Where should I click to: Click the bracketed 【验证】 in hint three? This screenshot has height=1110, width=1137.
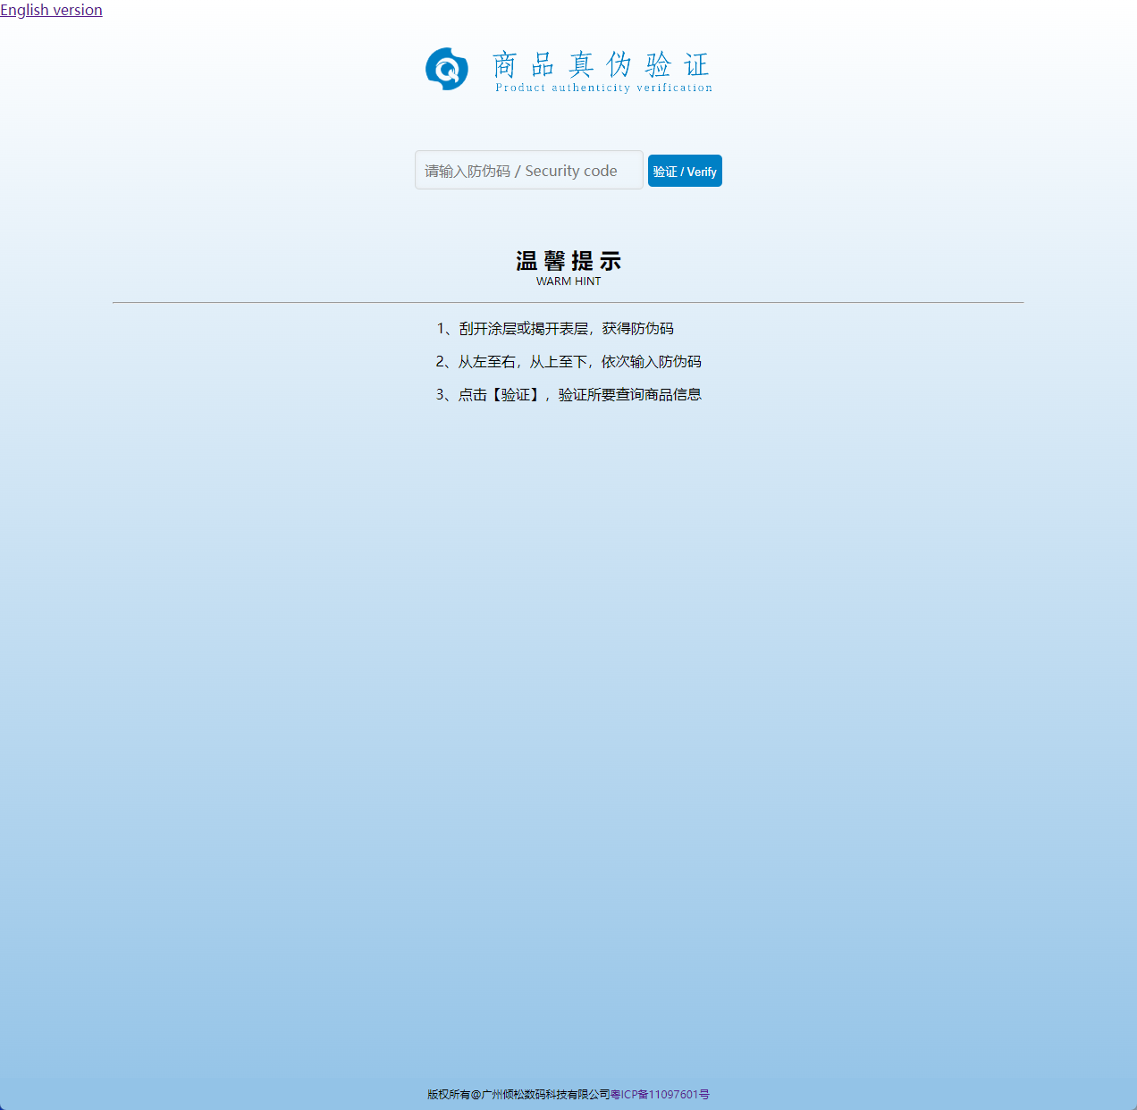click(516, 395)
